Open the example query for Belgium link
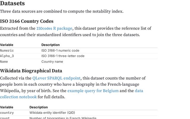The image size is (190, 119). click(x=93, y=91)
